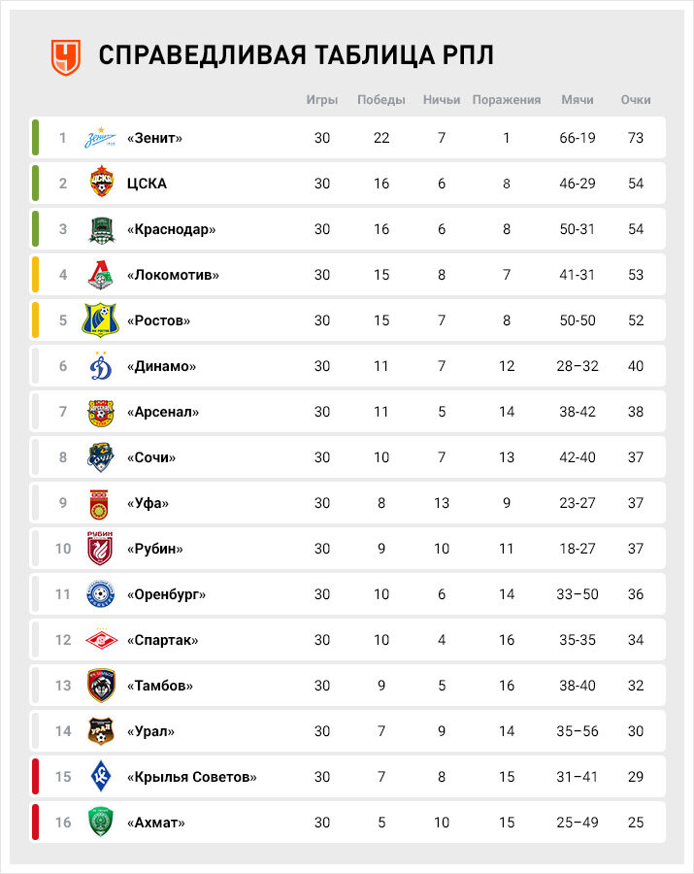Viewport: 694px width, 874px height.
Task: Click the «Мячи» column header
Action: (577, 100)
